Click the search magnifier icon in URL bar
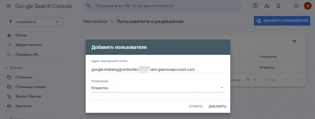 [x=89, y=6]
